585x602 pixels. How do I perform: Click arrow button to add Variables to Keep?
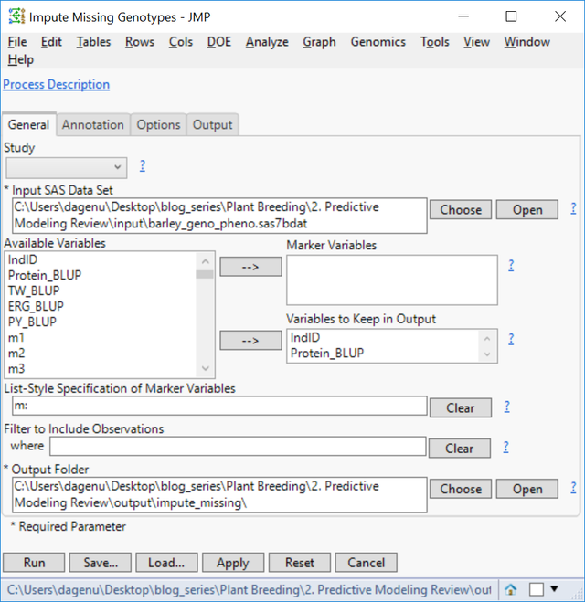pyautogui.click(x=250, y=341)
